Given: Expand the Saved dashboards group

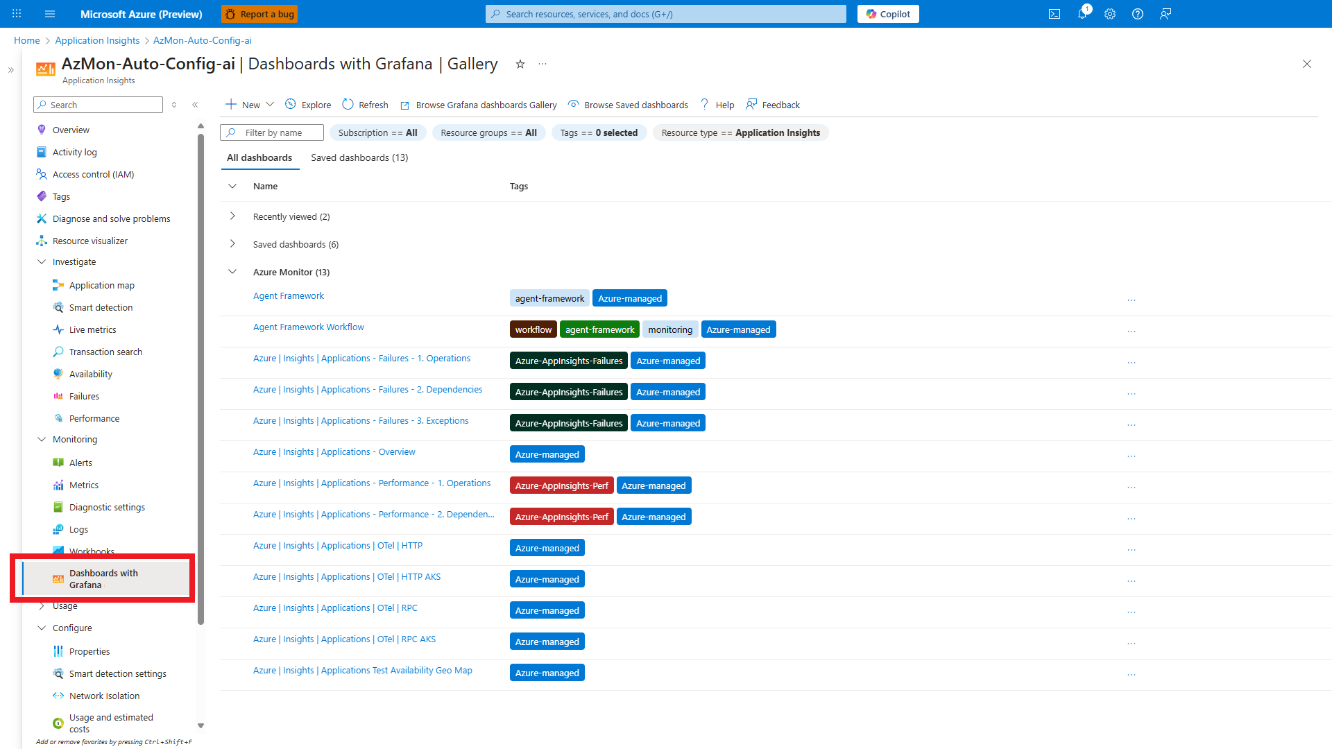Looking at the screenshot, I should 232,244.
